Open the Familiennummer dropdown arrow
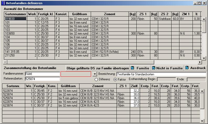Image resolution: width=208 pixels, height=124 pixels. click(x=95, y=74)
